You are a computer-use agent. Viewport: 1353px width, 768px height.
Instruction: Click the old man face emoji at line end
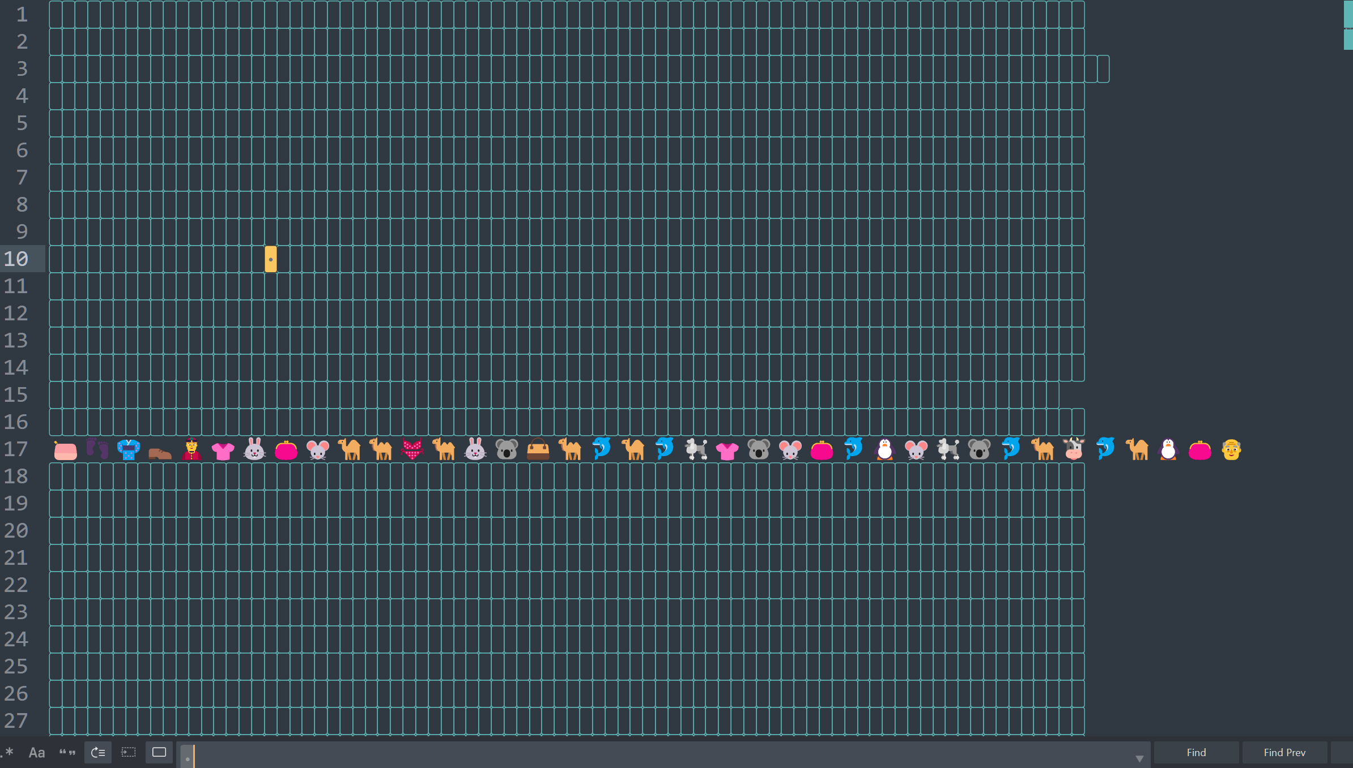pos(1231,450)
